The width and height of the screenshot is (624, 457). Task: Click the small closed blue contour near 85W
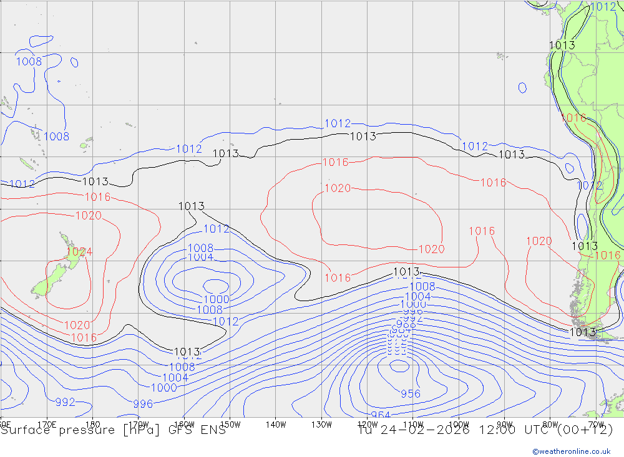point(522,87)
